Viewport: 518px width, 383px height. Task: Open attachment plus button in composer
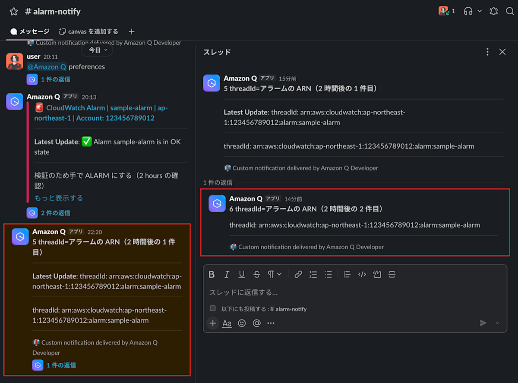pos(213,323)
